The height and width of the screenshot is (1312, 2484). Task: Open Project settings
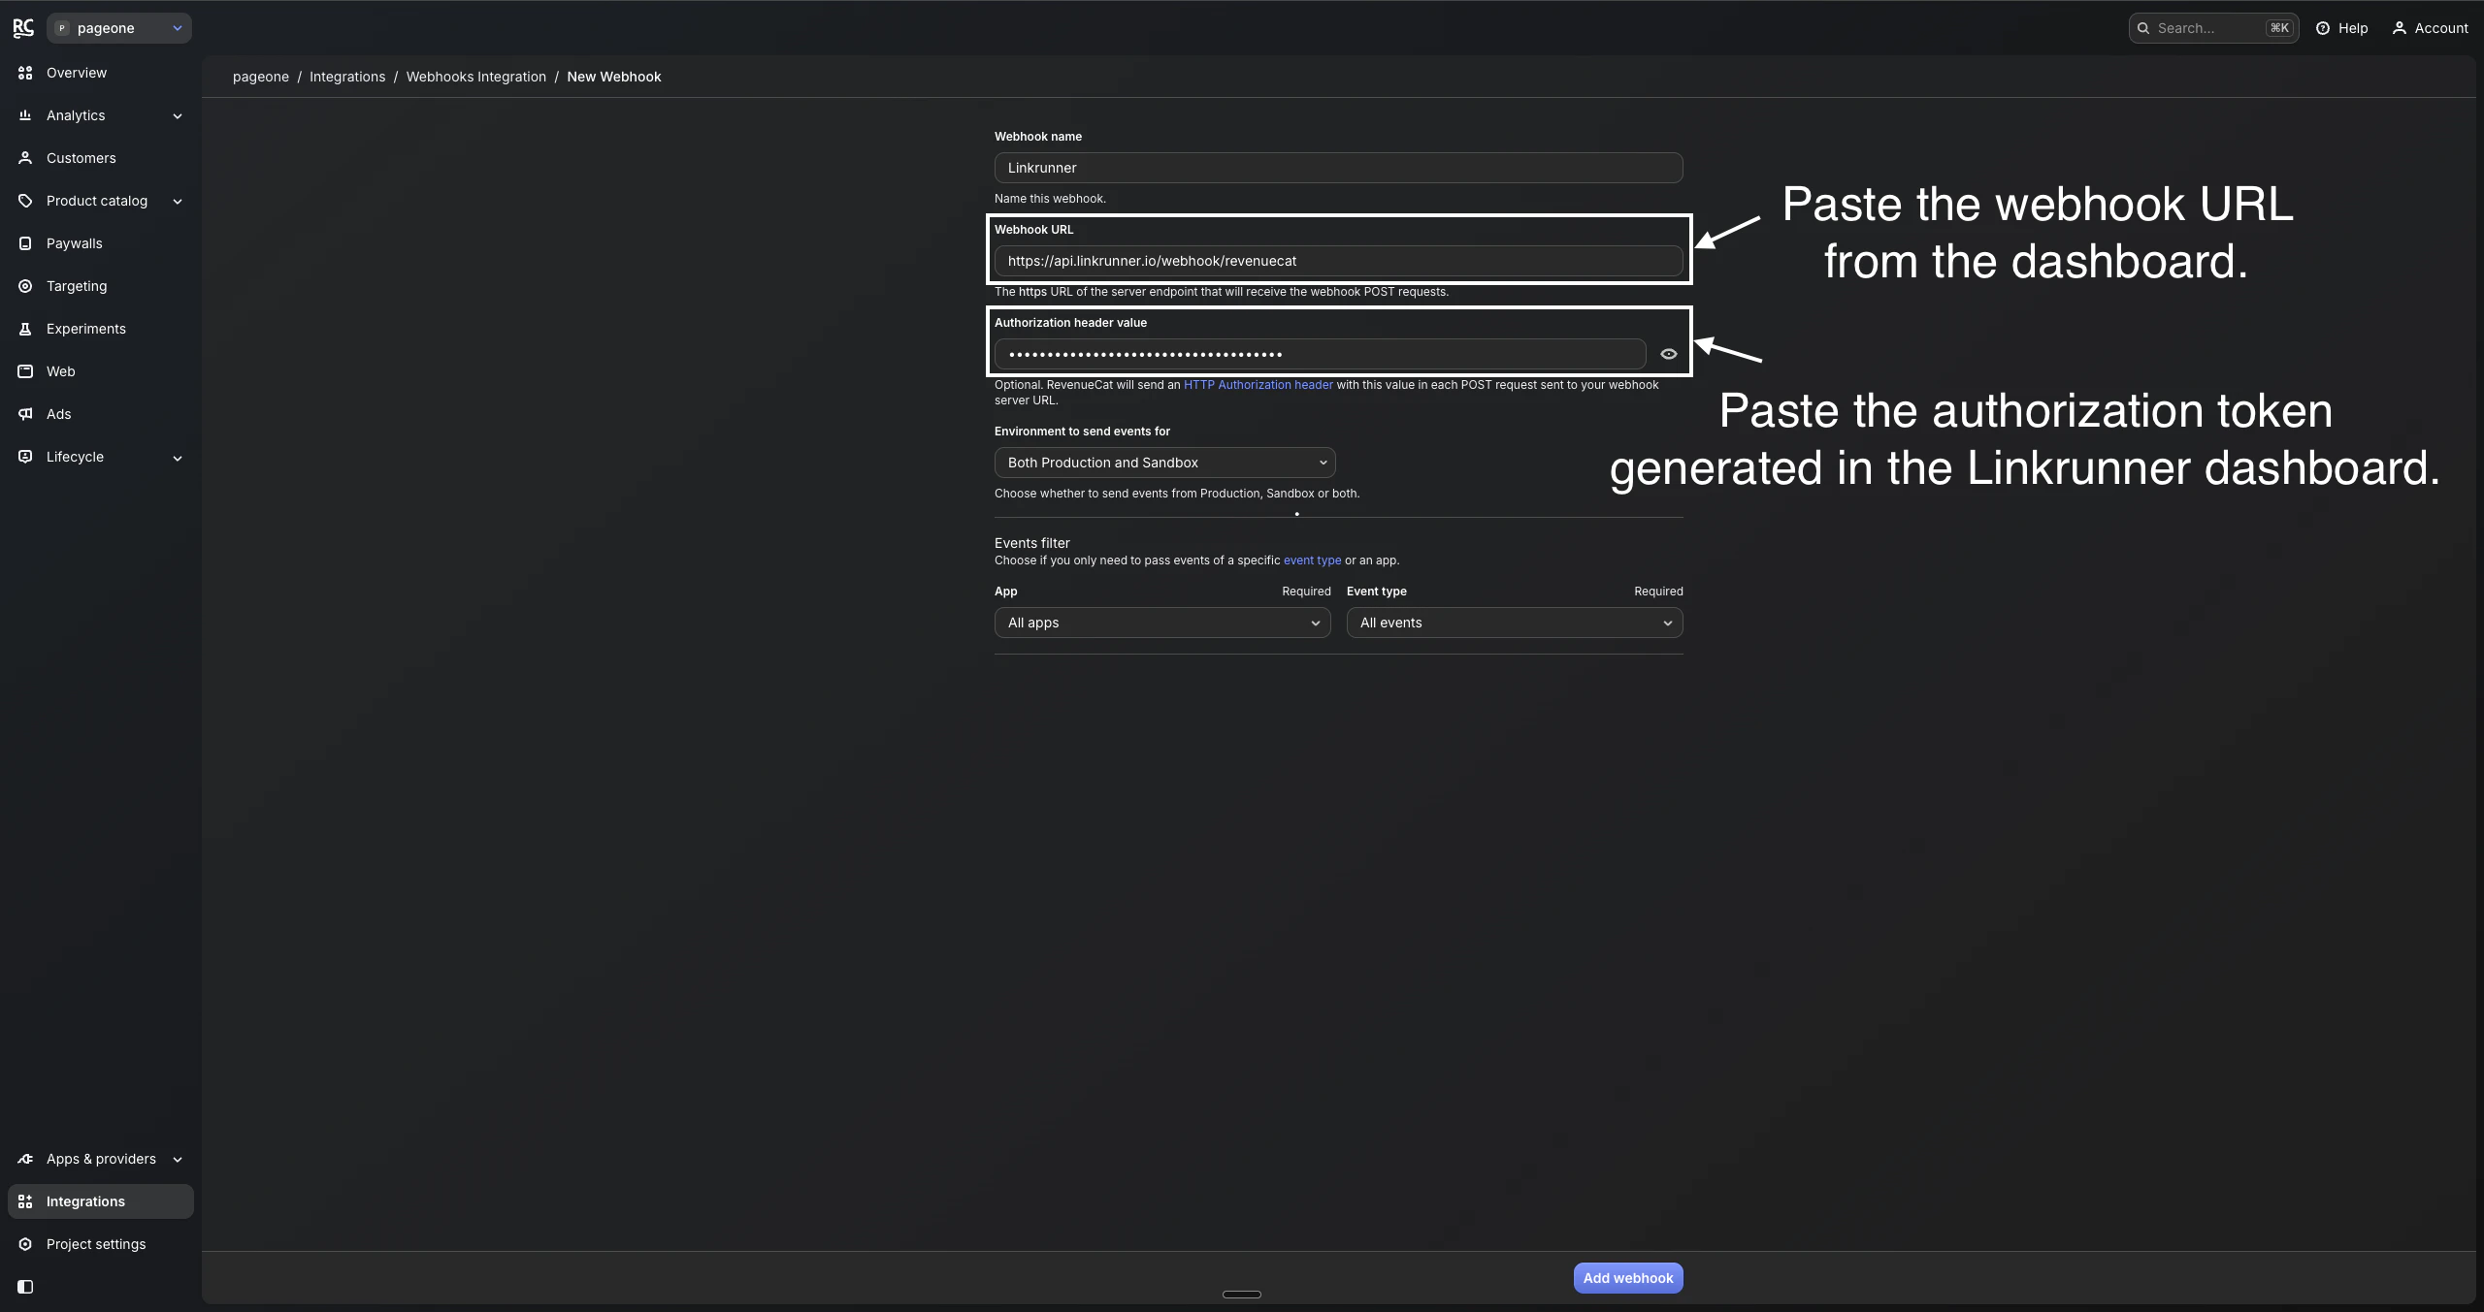pos(95,1244)
